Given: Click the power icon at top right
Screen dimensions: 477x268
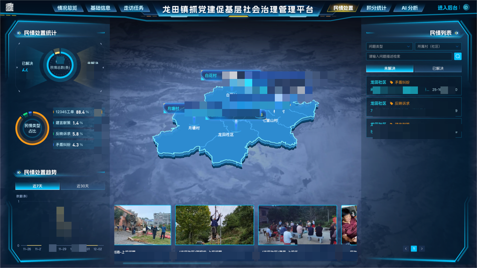Looking at the screenshot, I should click(x=466, y=7).
